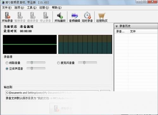Click the output path input field
Viewport: 158px width, 115px height.
[x=52, y=93]
